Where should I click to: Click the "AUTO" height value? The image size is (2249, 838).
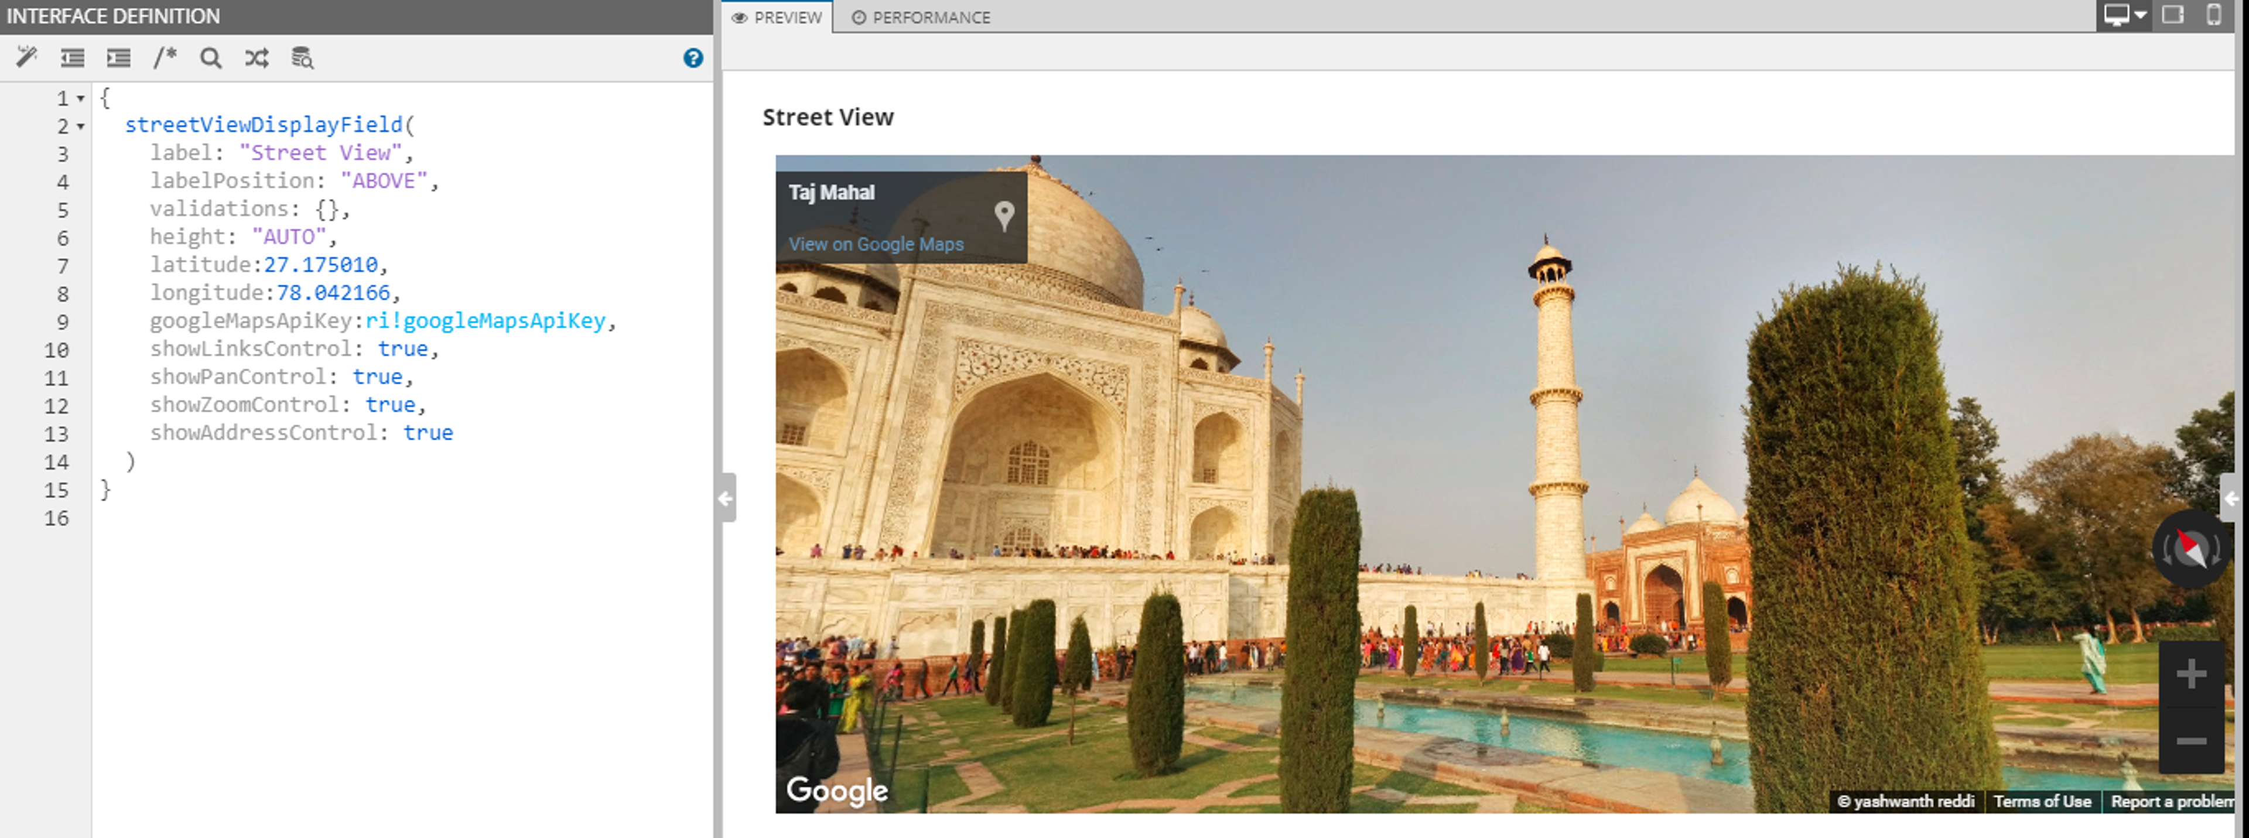coord(289,237)
